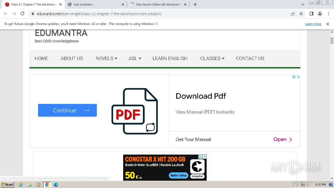The image size is (334, 188).
Task: Click the page vertical scrollbar thumb
Action: (332, 41)
